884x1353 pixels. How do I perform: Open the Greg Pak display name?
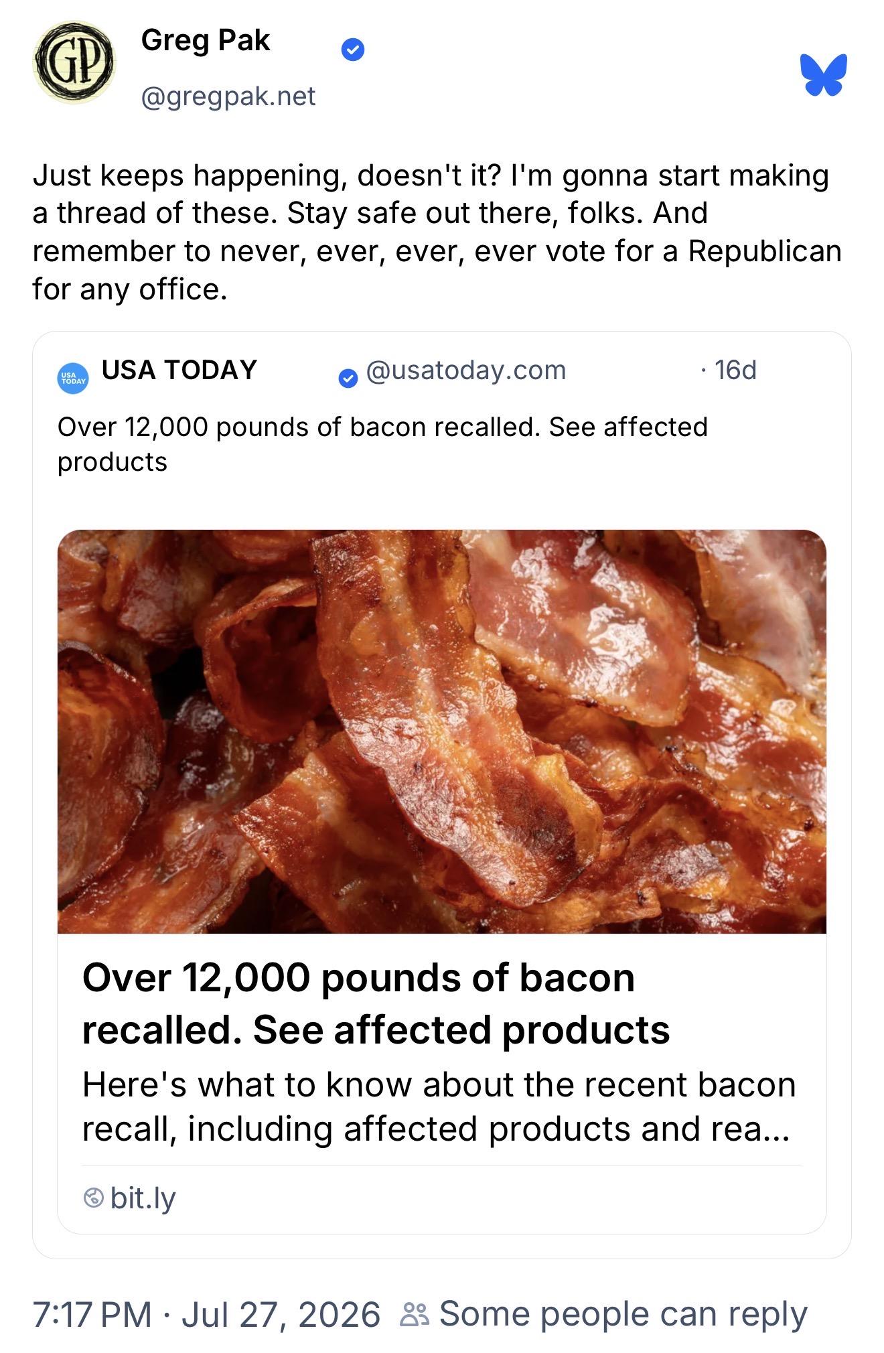click(x=205, y=41)
